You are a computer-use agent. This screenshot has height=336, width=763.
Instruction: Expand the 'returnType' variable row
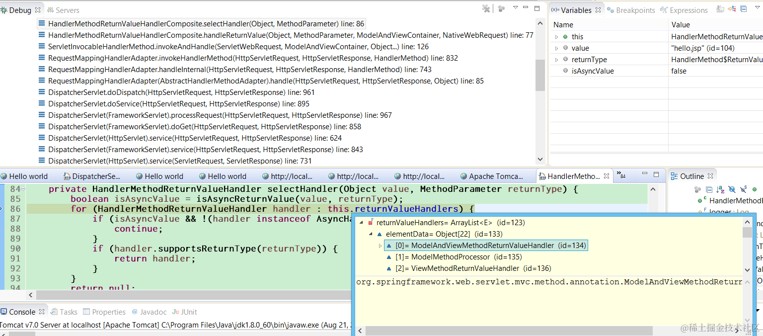[556, 60]
